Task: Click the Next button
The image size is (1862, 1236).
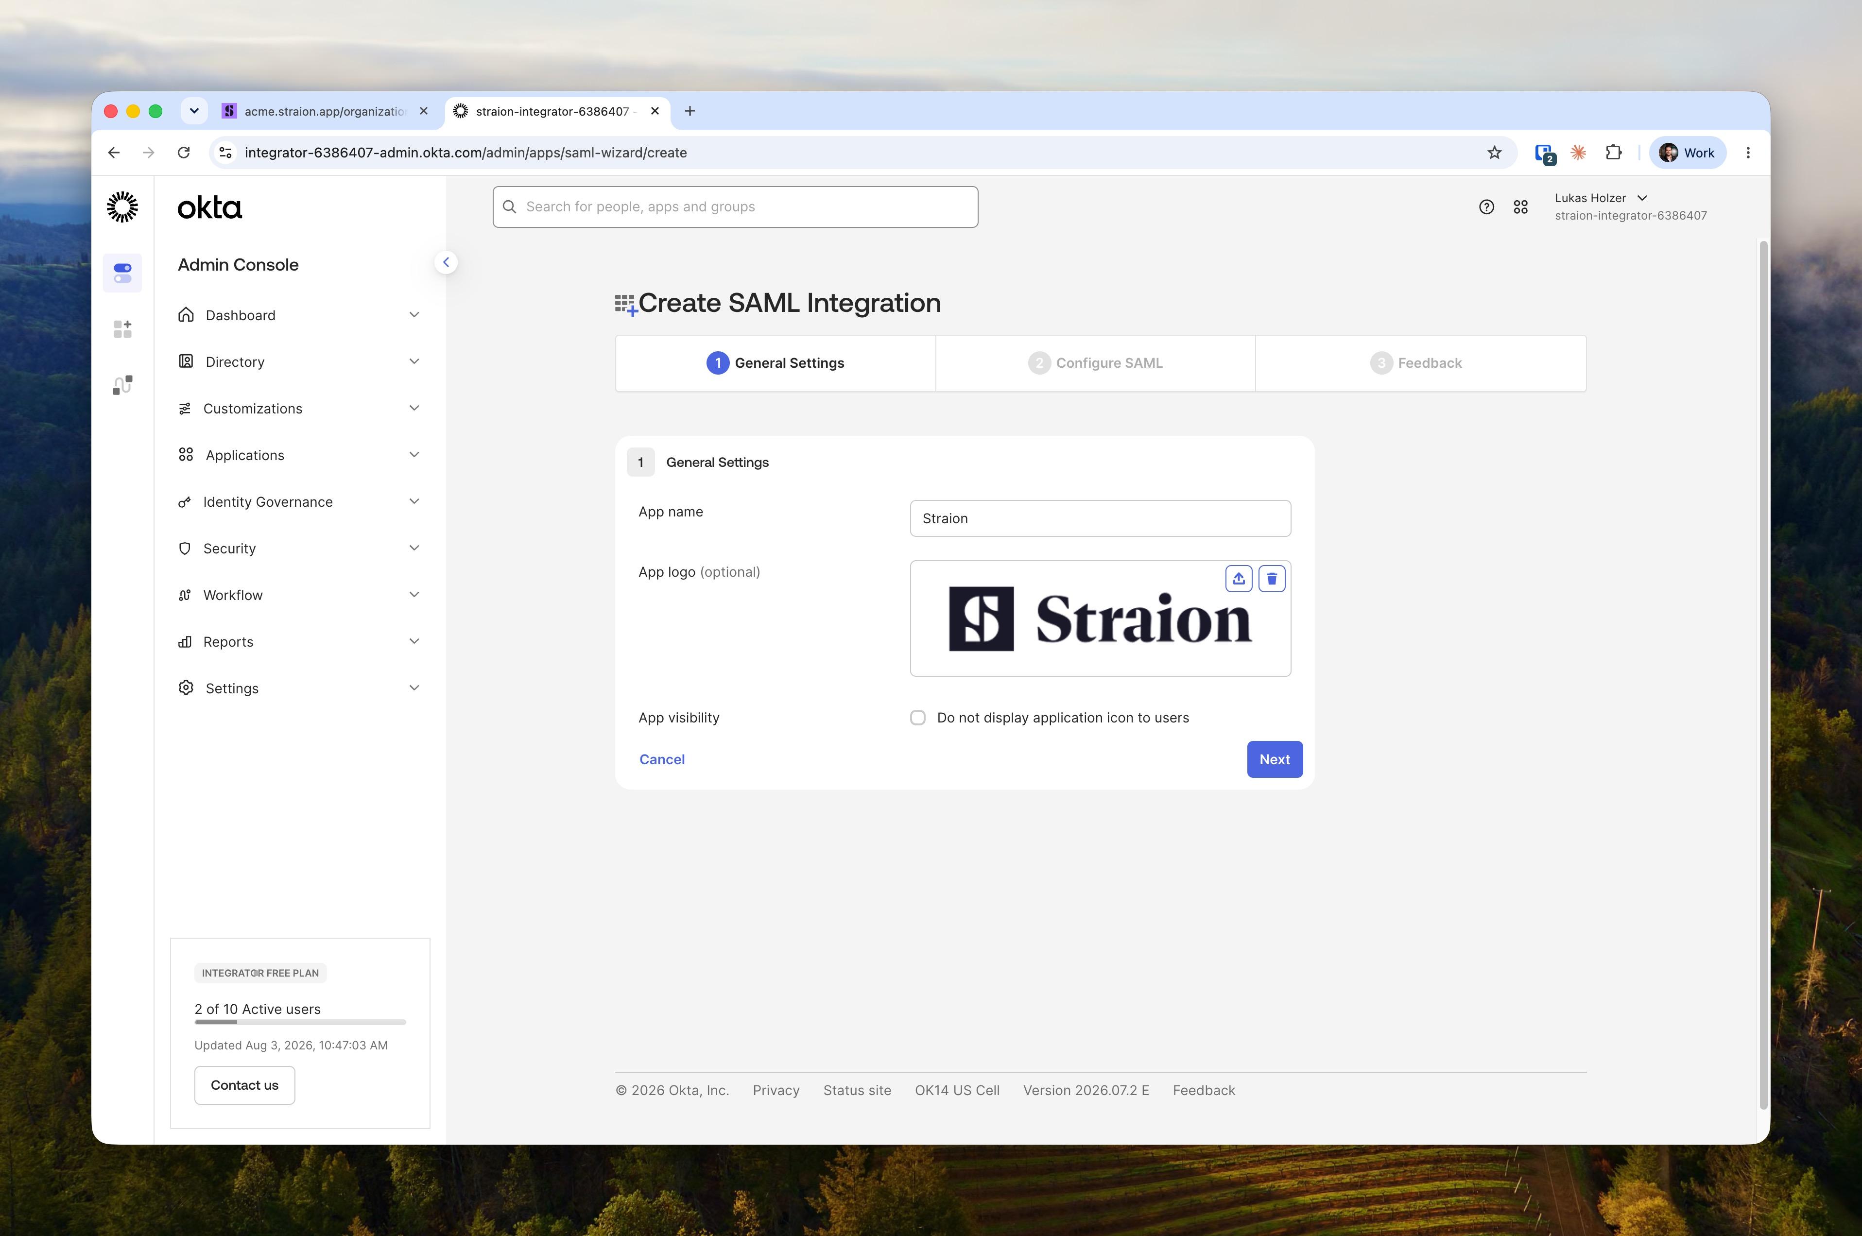Action: 1275,759
